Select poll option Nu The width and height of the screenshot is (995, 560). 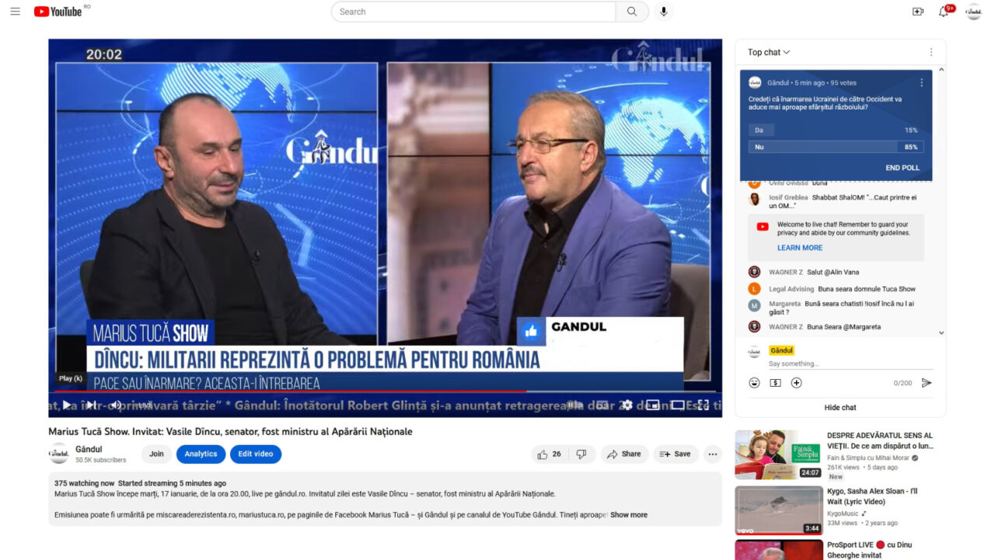[x=836, y=147]
